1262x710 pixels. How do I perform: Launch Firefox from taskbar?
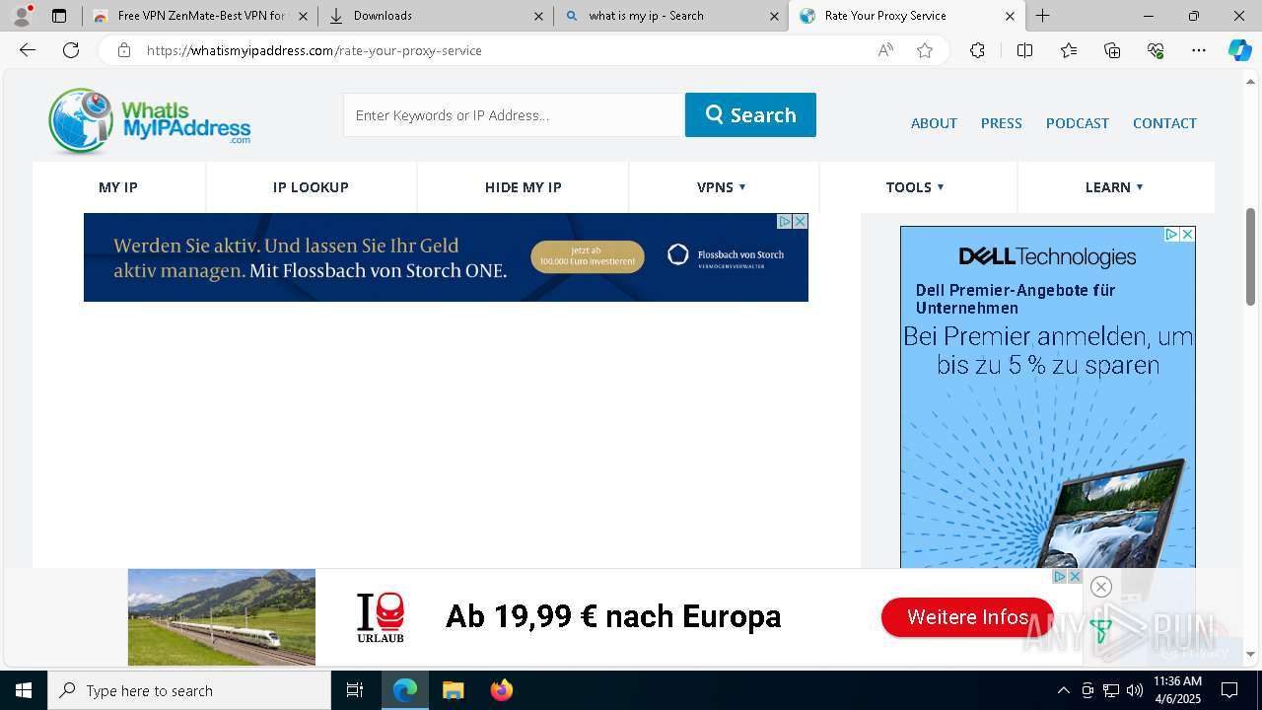(x=502, y=690)
